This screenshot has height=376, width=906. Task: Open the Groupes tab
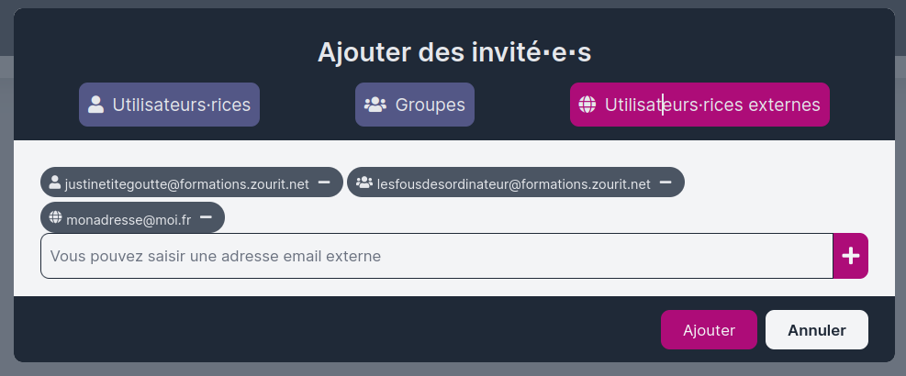point(415,105)
